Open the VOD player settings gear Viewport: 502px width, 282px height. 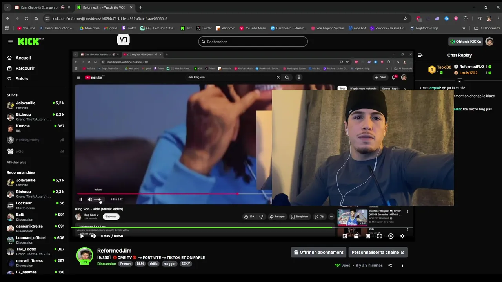click(402, 236)
